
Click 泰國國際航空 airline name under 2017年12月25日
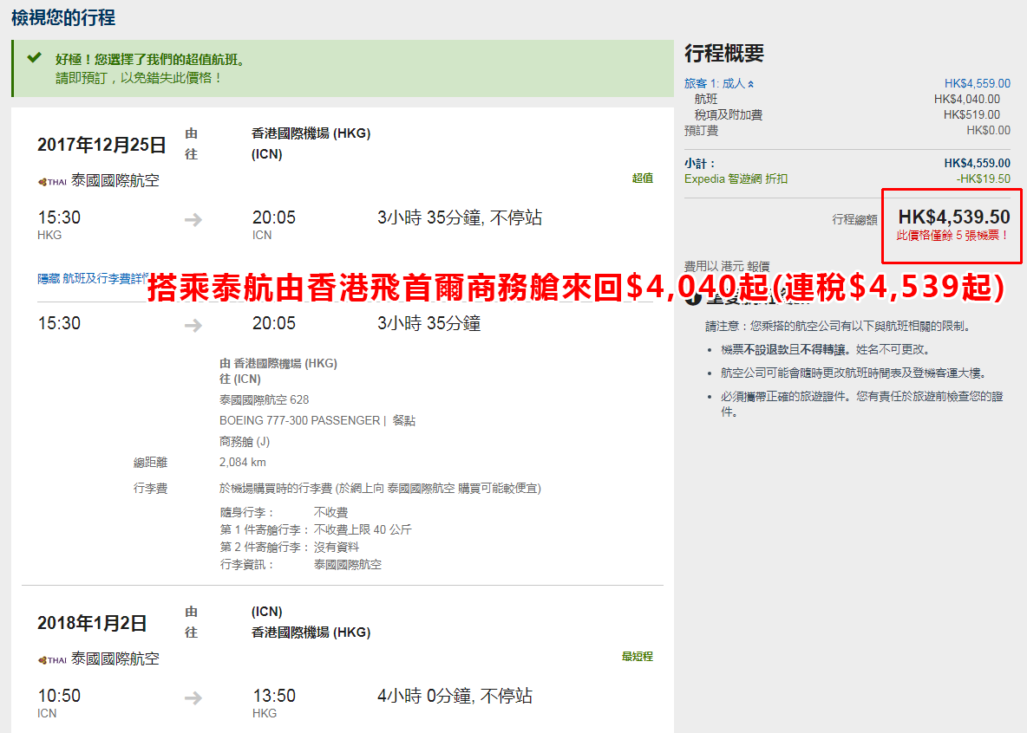click(x=115, y=180)
